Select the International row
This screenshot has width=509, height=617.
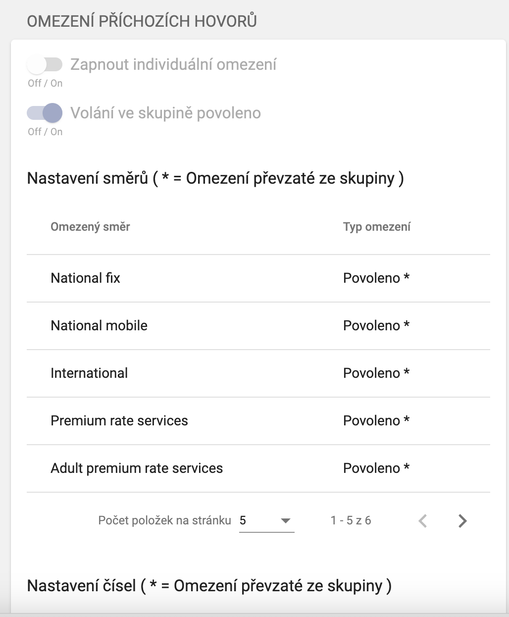click(x=89, y=373)
